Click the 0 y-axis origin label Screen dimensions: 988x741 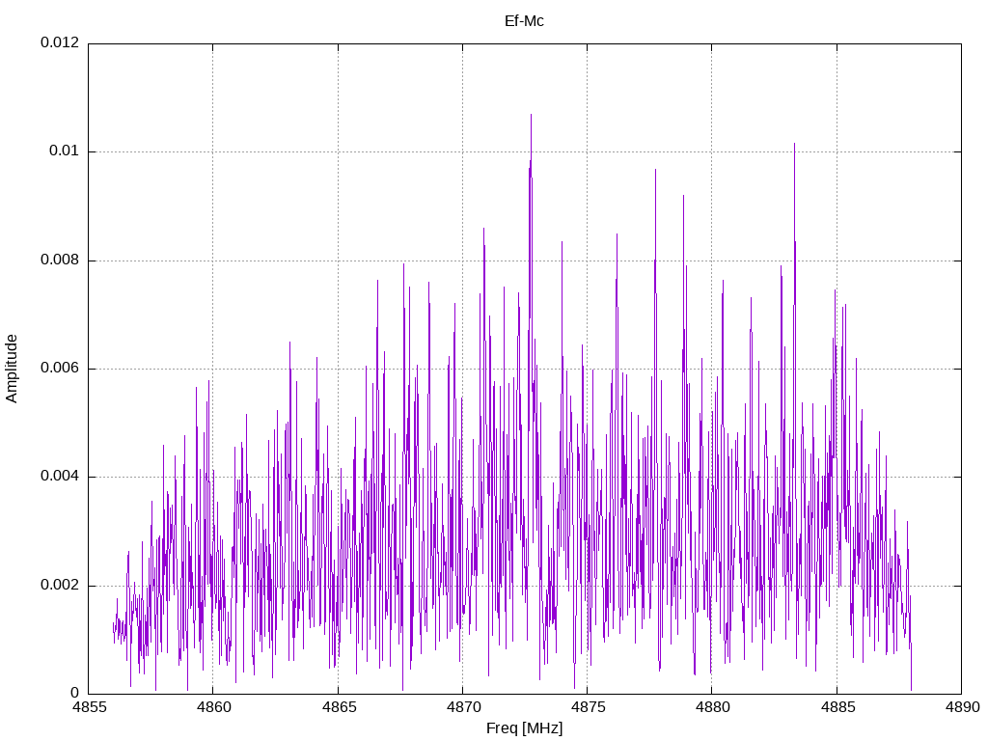pos(75,693)
